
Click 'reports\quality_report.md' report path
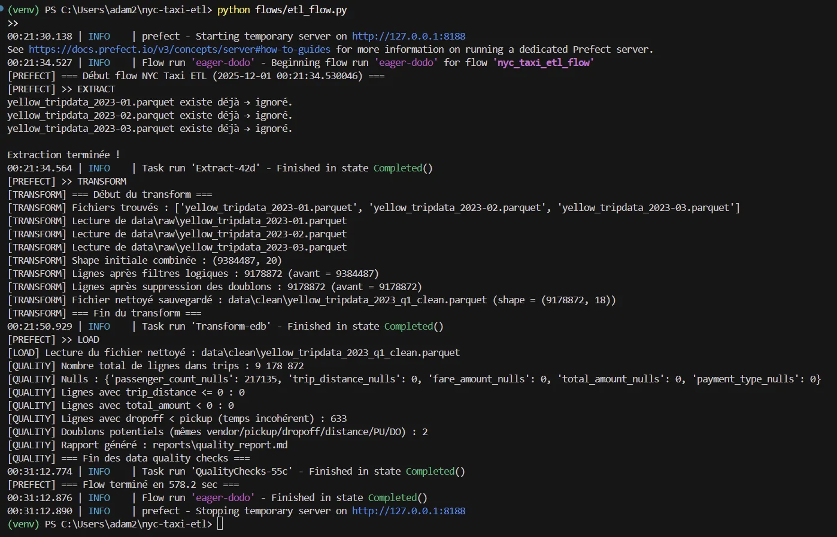click(220, 445)
